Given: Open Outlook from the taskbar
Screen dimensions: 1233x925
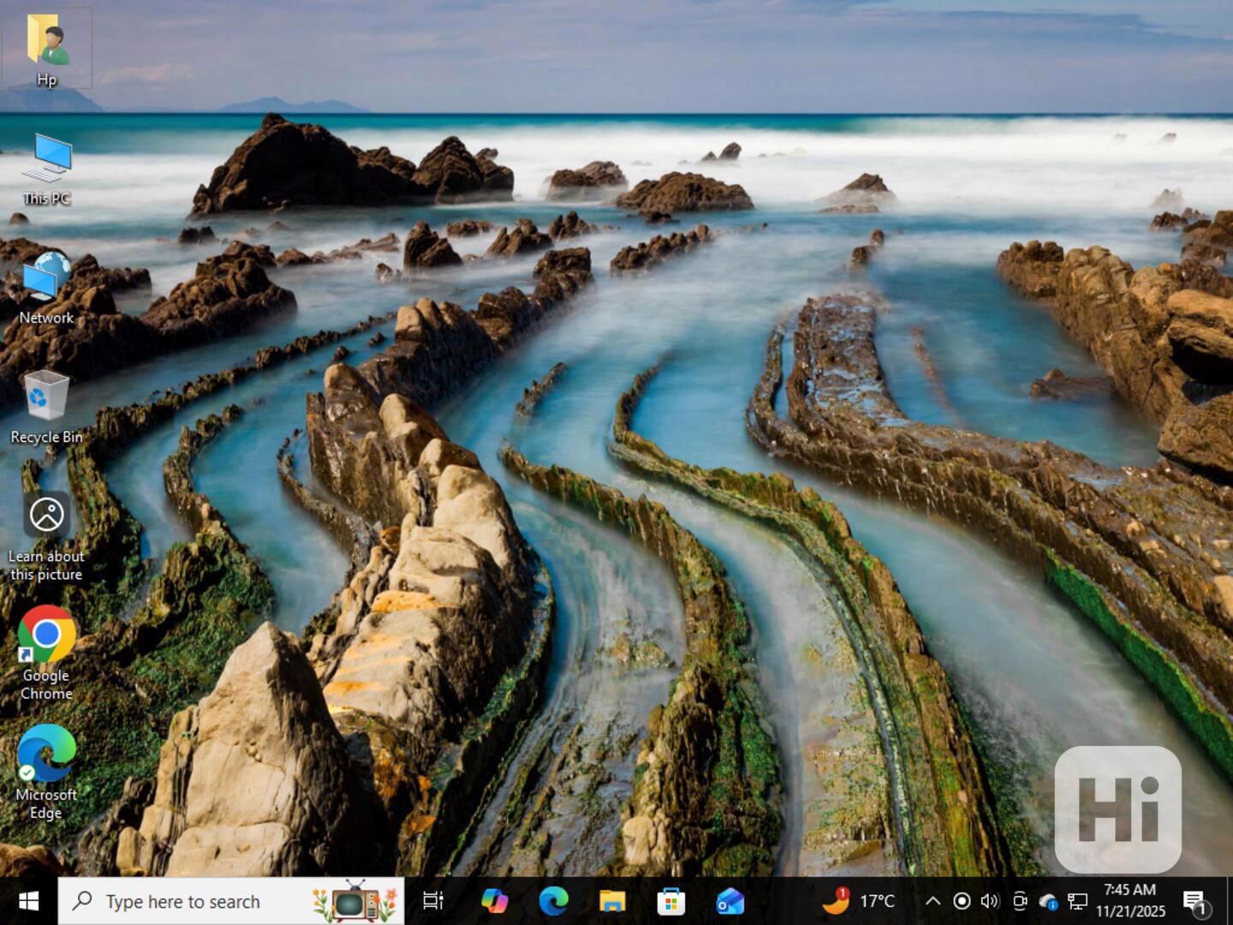Looking at the screenshot, I should click(730, 901).
